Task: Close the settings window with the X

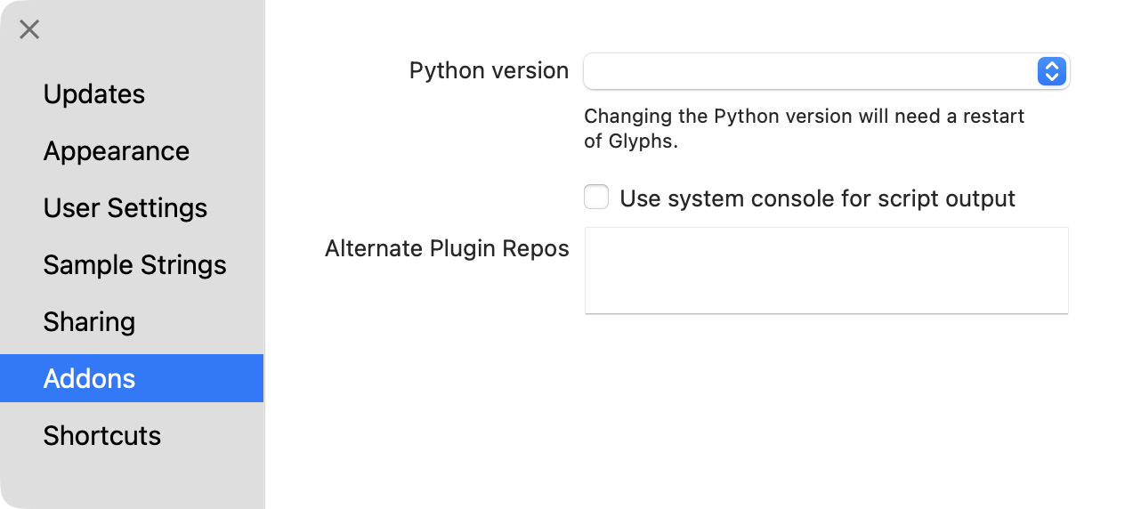Action: 29,29
